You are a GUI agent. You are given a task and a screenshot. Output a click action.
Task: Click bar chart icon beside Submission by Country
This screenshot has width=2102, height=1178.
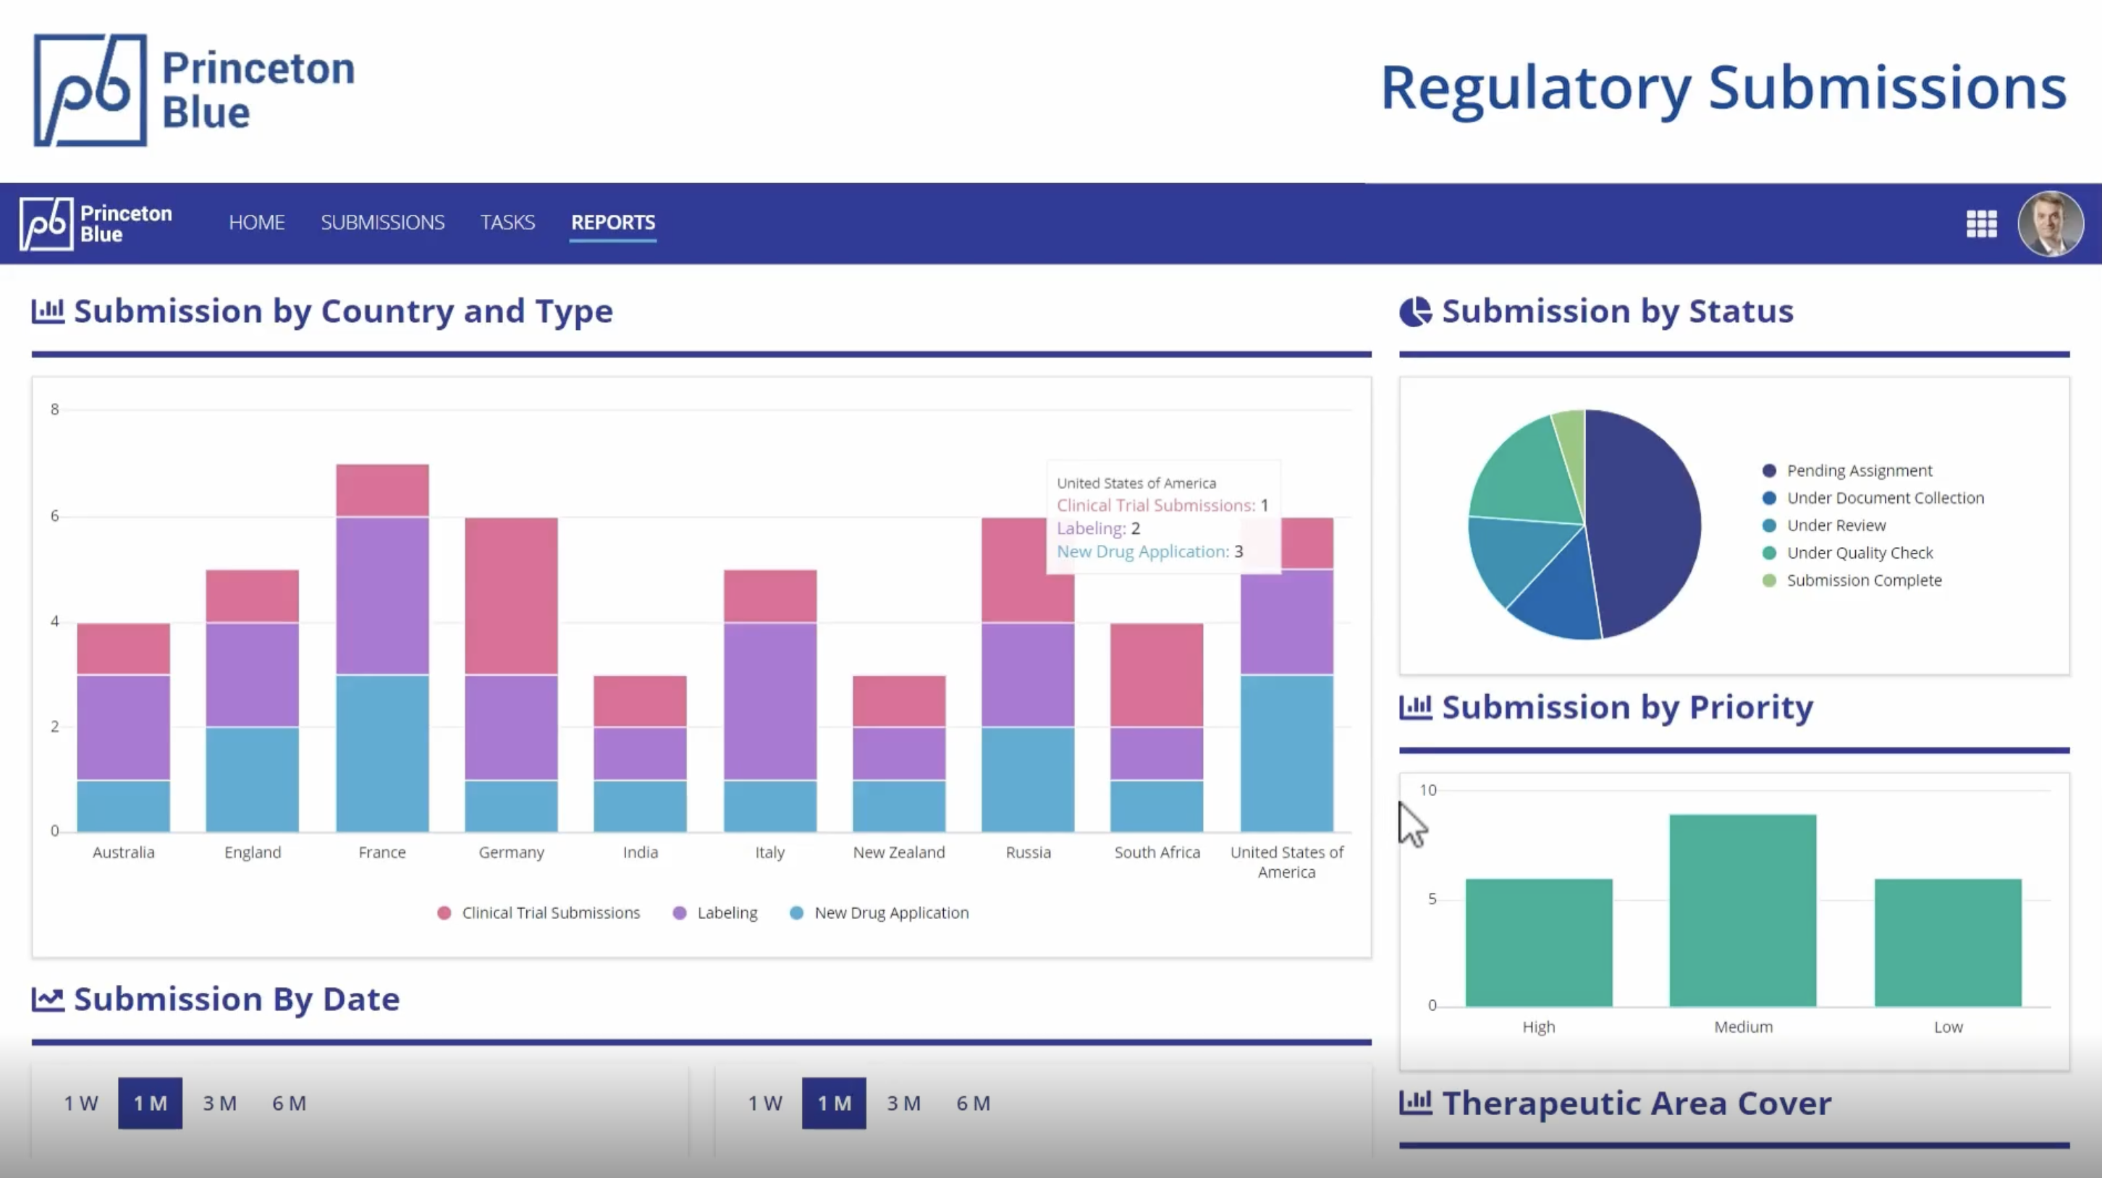coord(47,311)
